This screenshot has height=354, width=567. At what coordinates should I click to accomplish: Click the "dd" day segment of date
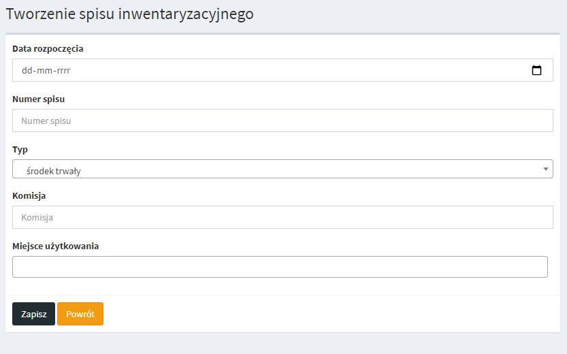coord(27,70)
